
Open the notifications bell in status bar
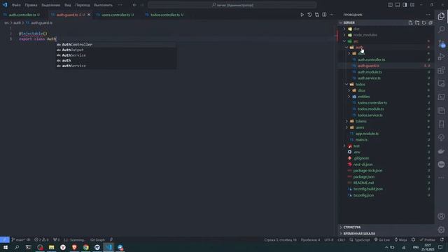pos(442,239)
